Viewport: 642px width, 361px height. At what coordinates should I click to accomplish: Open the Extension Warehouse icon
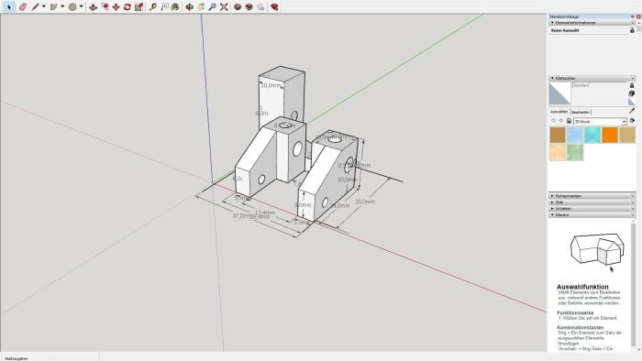click(x=249, y=7)
